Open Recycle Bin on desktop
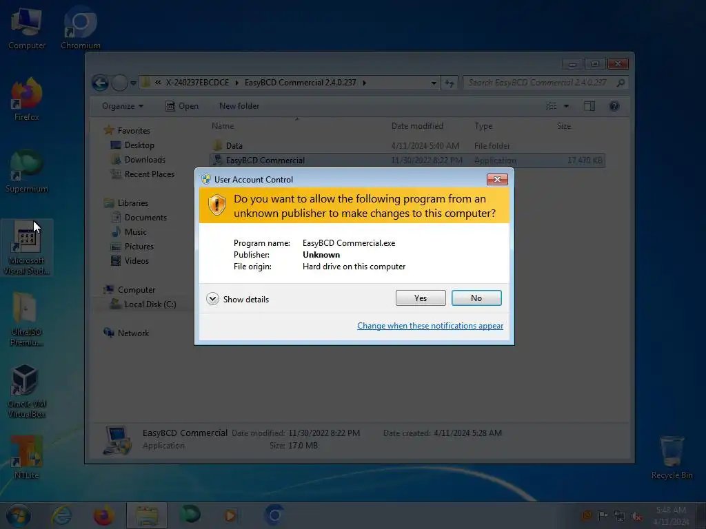The width and height of the screenshot is (706, 529). coord(672,457)
